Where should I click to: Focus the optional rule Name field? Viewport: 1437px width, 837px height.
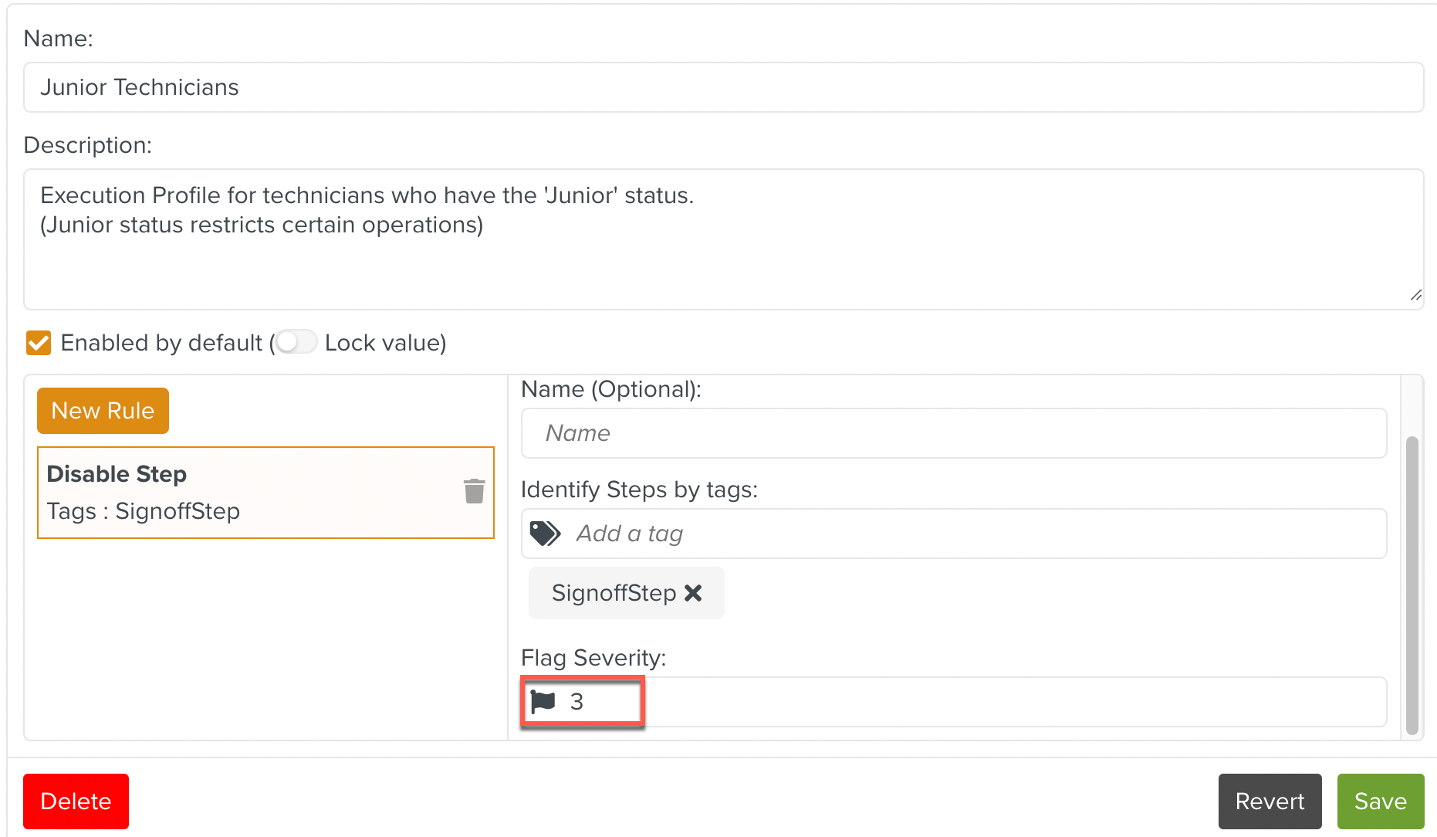pos(954,433)
